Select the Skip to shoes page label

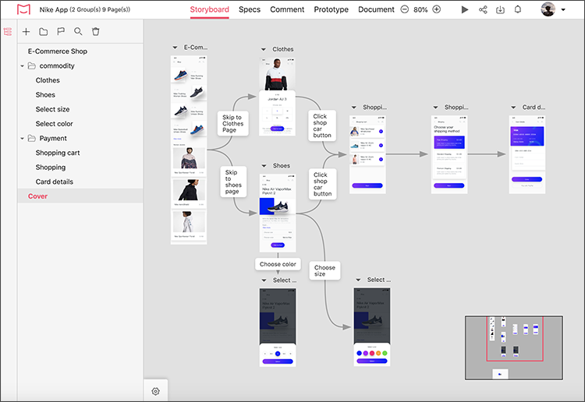pos(233,182)
